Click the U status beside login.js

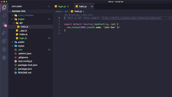[x=49, y=38]
